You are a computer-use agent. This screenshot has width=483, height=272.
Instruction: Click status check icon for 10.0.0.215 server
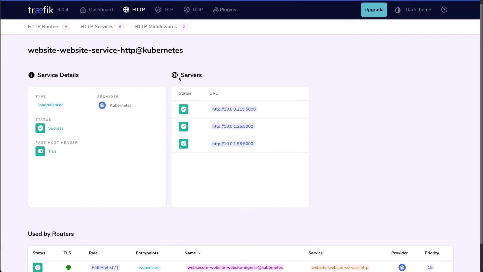(183, 109)
